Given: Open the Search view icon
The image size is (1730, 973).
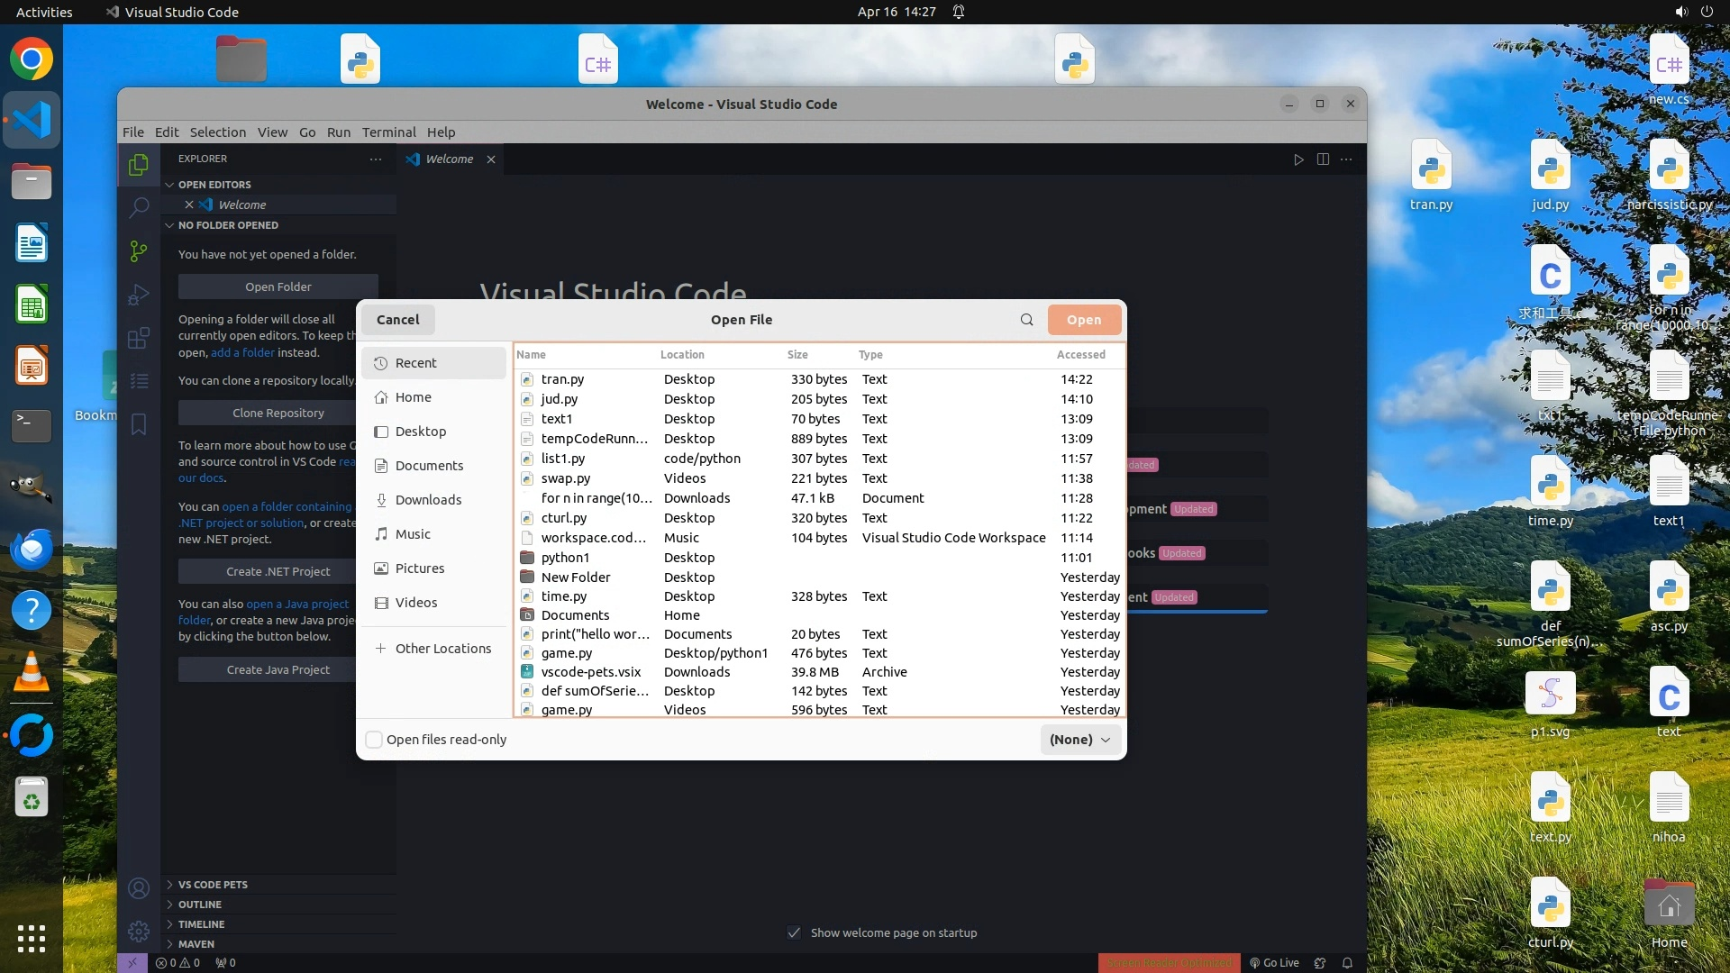Looking at the screenshot, I should (x=138, y=208).
